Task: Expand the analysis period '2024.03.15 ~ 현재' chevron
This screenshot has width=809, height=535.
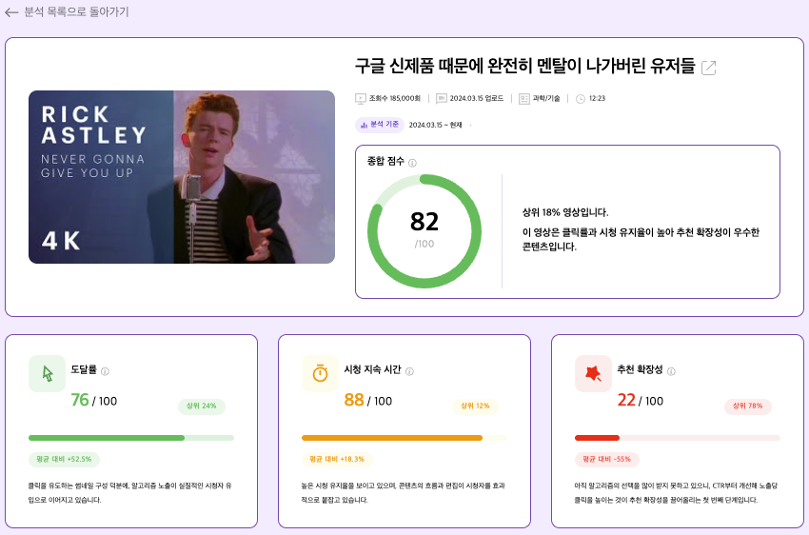Action: (470, 126)
